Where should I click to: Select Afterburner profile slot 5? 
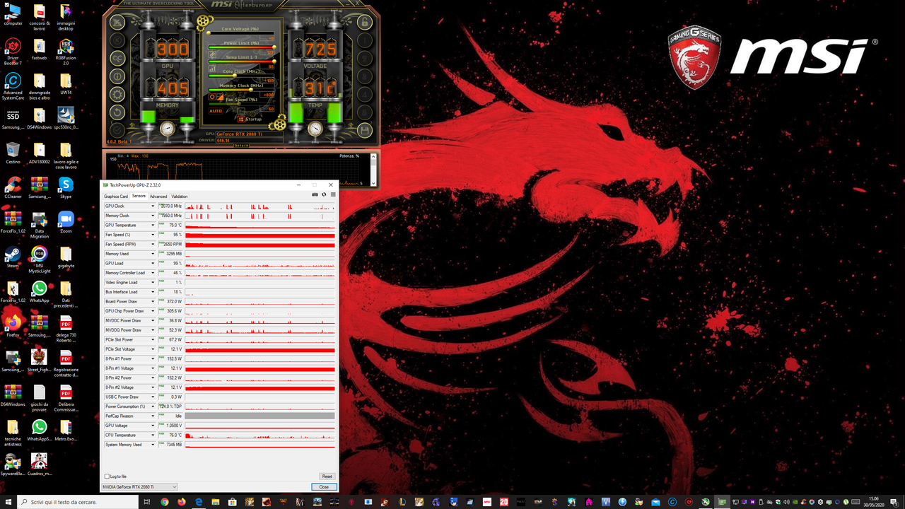[365, 112]
